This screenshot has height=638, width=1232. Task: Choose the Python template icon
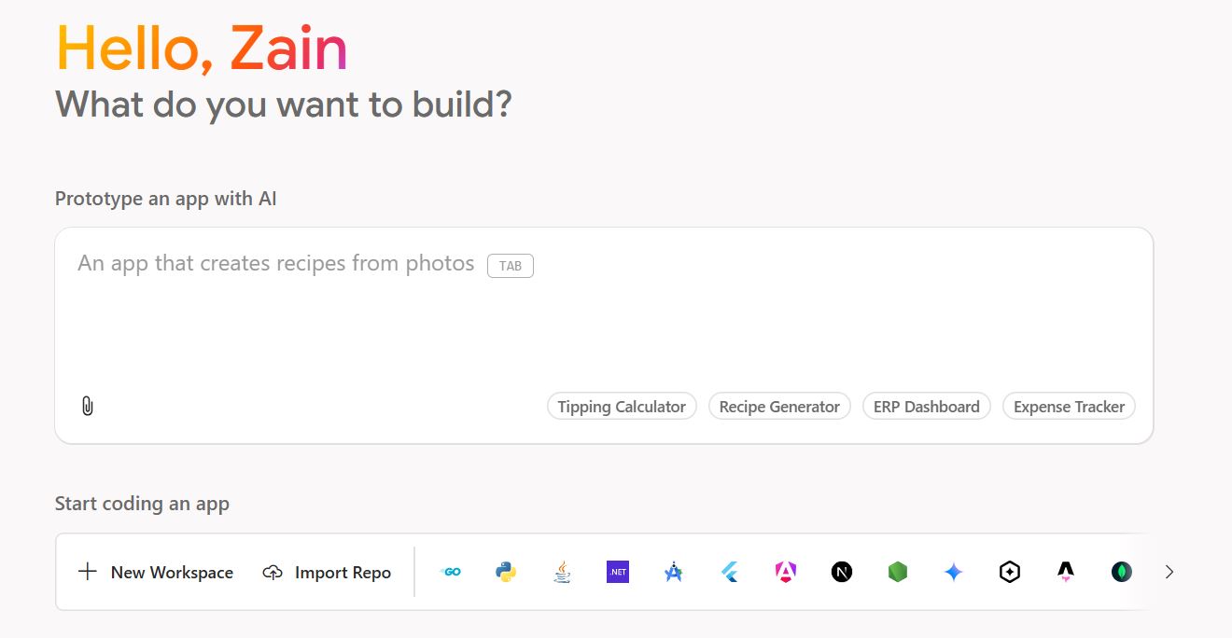tap(506, 572)
